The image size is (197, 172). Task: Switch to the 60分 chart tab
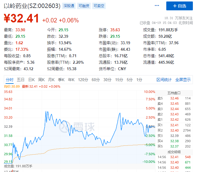(x=96, y=80)
